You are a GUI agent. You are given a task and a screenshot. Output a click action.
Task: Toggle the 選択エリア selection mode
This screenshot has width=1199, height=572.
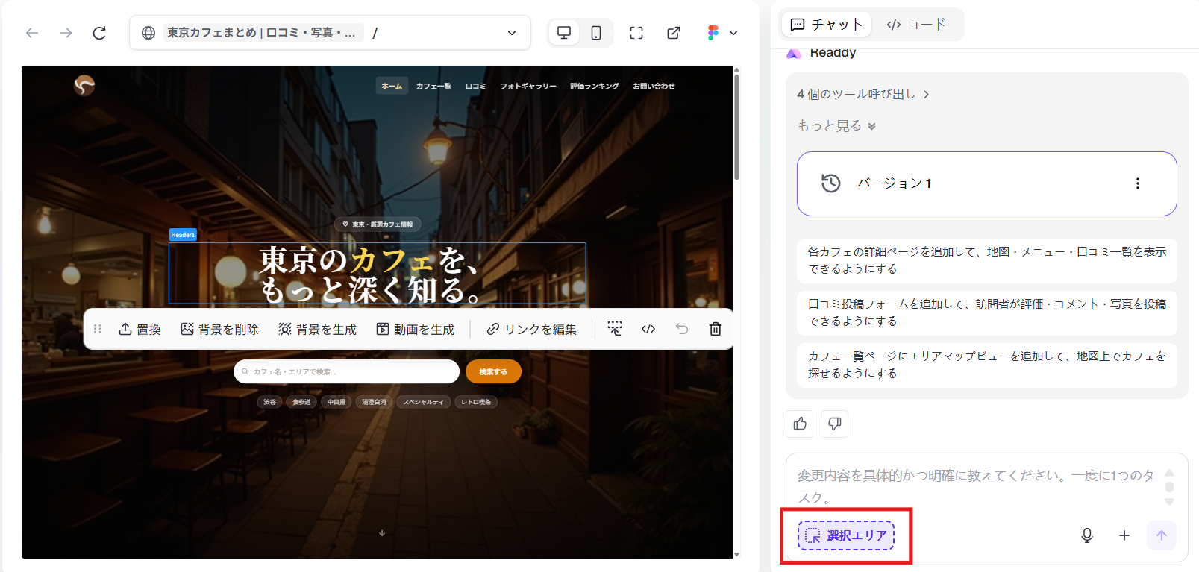pos(846,535)
